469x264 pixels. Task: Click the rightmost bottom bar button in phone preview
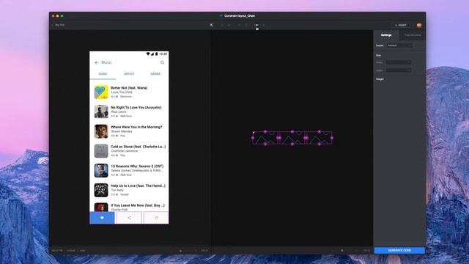[x=156, y=218]
